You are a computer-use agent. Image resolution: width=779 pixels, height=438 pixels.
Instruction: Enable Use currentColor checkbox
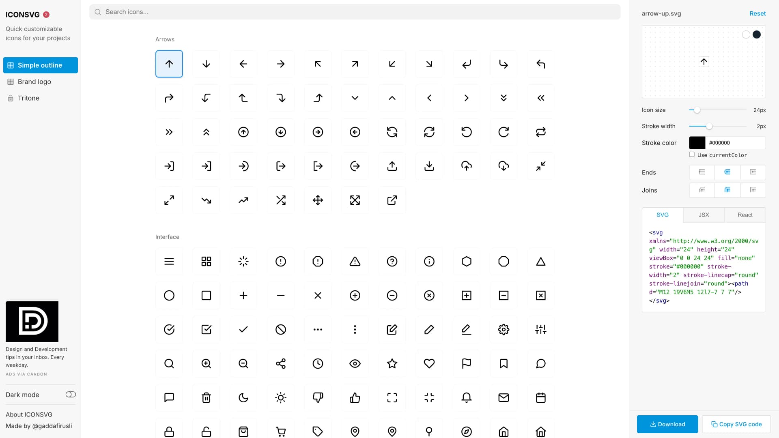pos(692,155)
